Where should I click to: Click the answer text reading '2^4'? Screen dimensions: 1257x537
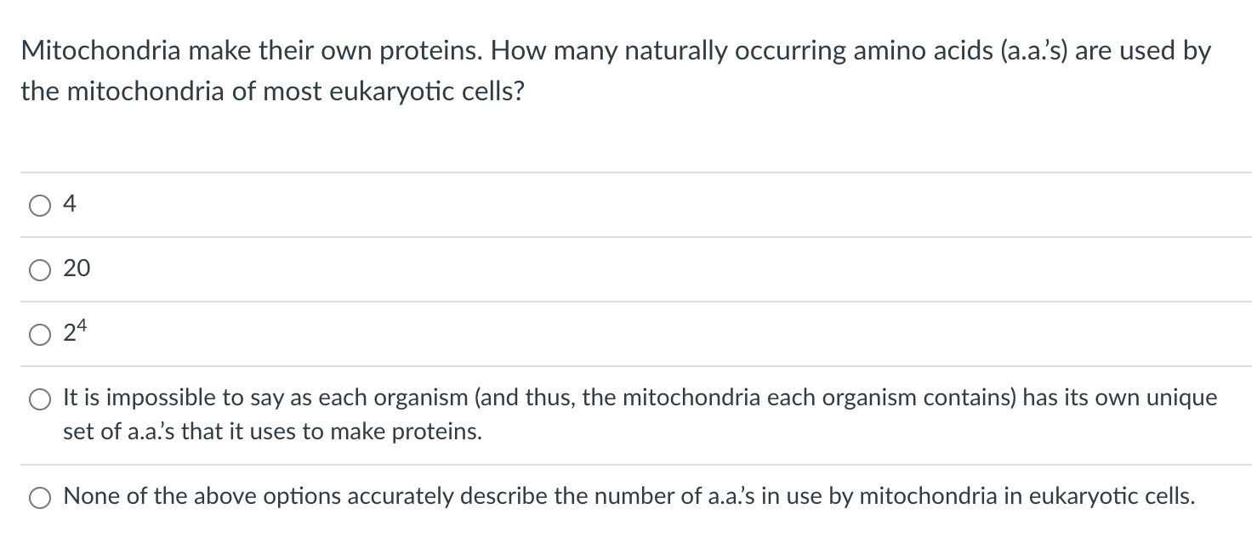76,332
